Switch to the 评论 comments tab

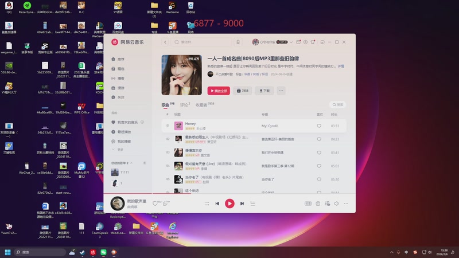pos(184,105)
